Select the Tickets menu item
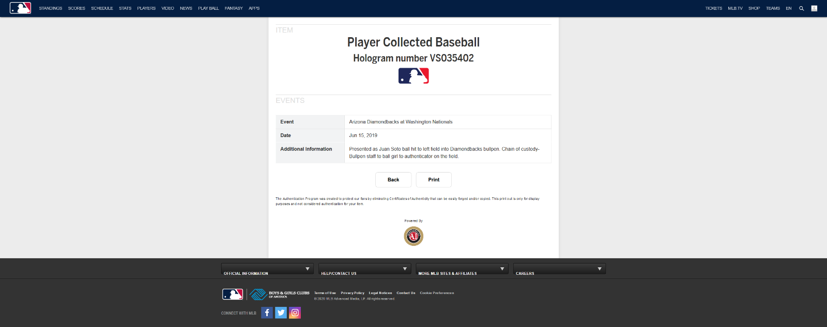This screenshot has height=327, width=827. click(713, 8)
